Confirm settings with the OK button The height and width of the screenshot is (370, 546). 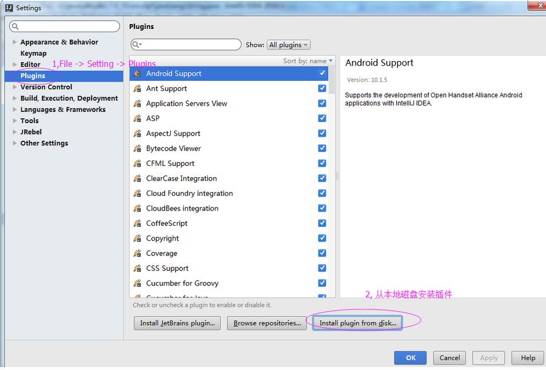pos(410,358)
